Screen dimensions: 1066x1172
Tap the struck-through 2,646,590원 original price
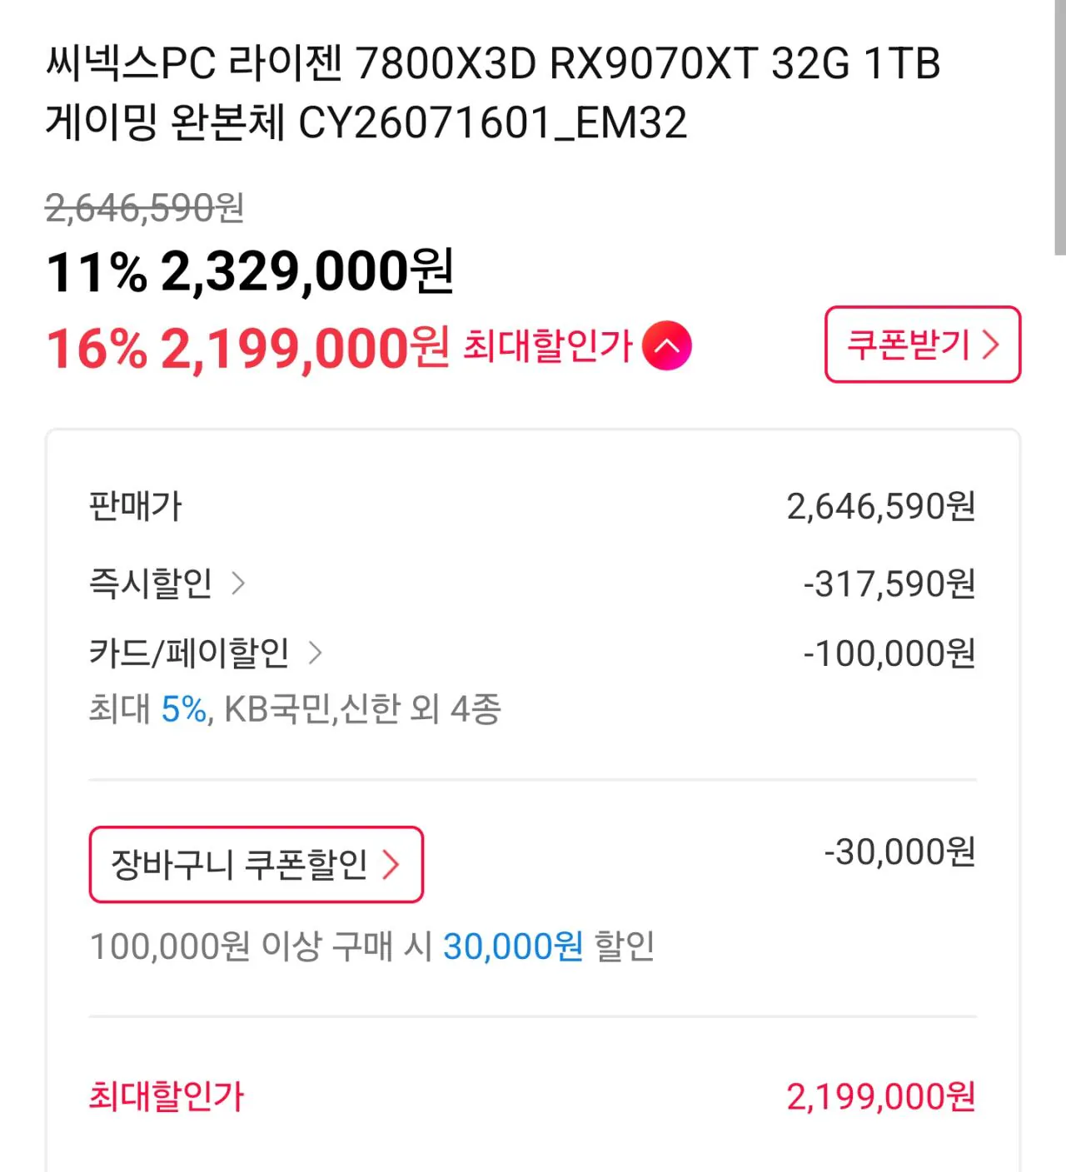click(145, 208)
